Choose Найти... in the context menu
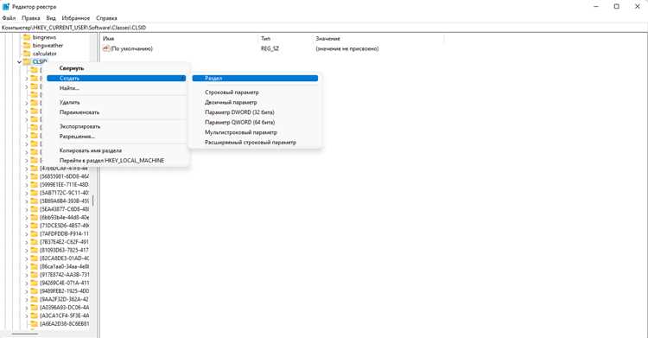 pos(117,88)
